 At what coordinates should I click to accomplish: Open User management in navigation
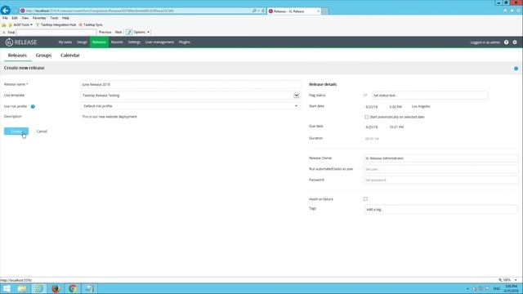(159, 42)
